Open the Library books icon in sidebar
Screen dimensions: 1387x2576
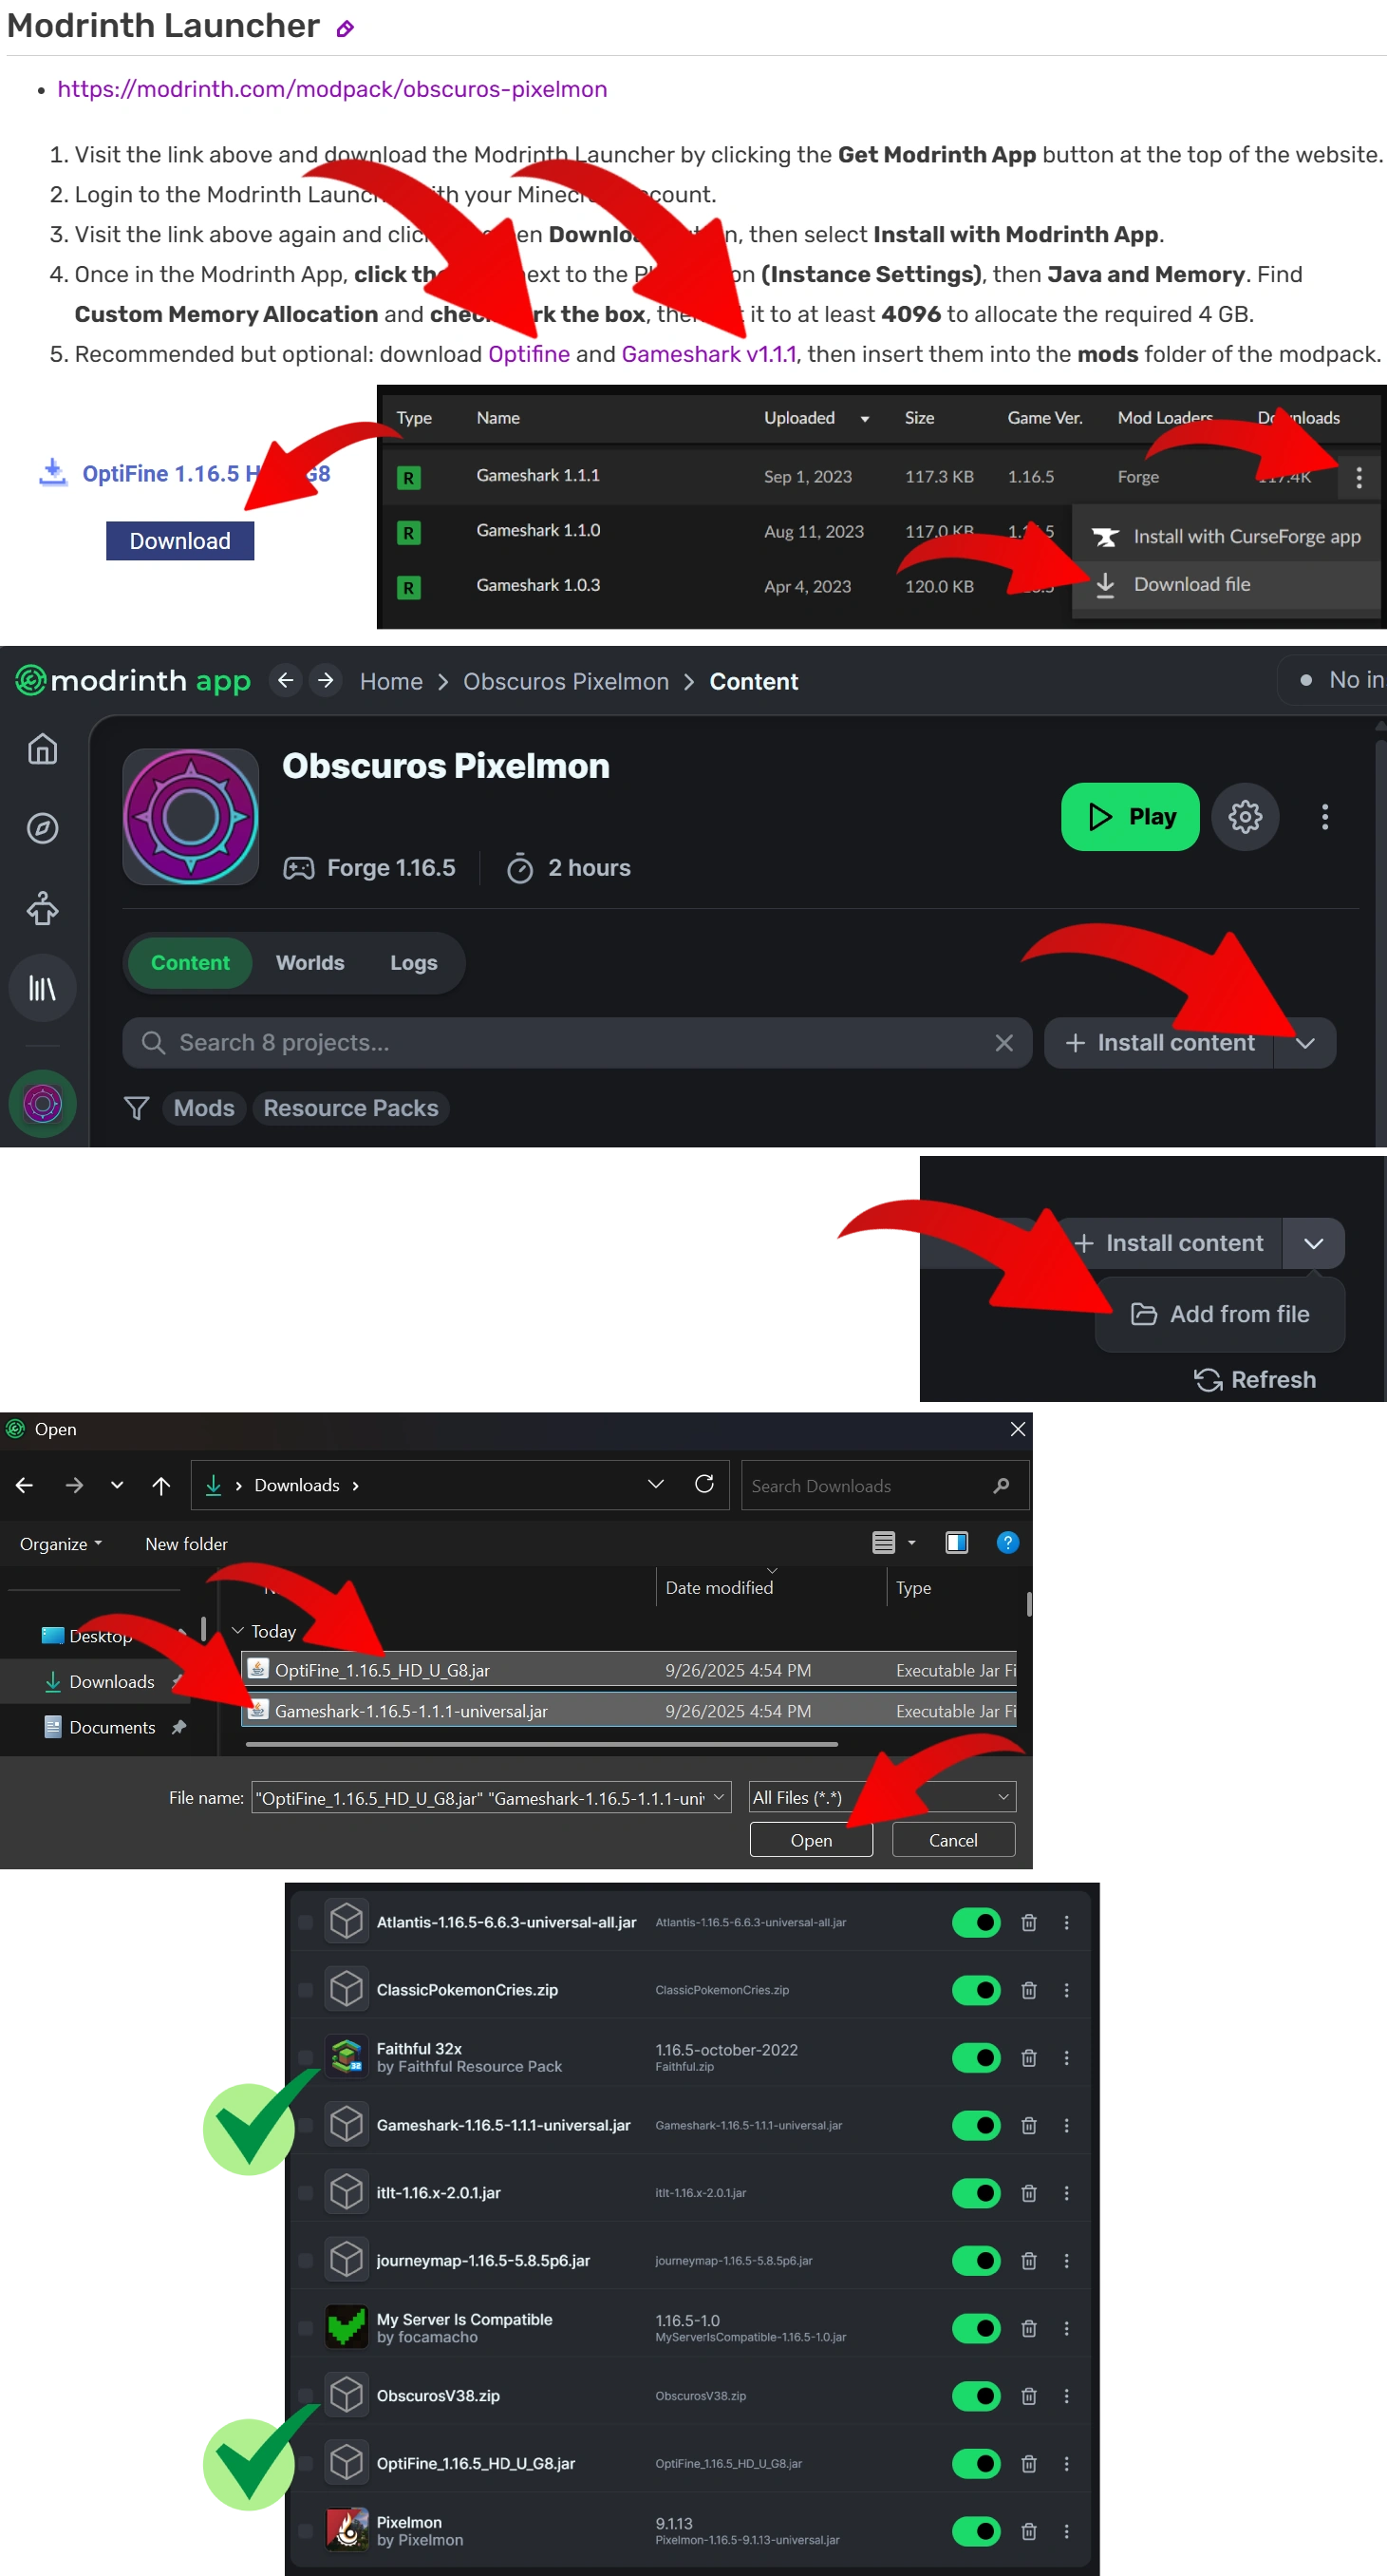point(42,989)
